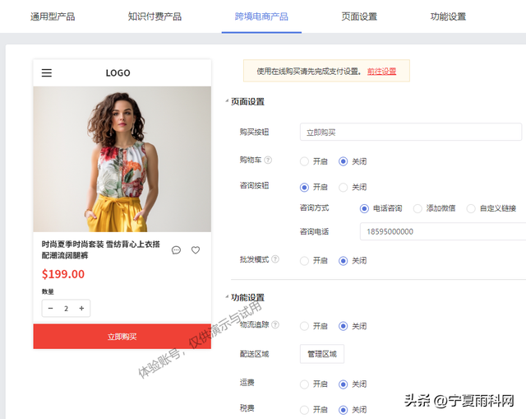The image size is (526, 419).
Task: Click the red 立即购买 button in preview
Action: [x=122, y=337]
